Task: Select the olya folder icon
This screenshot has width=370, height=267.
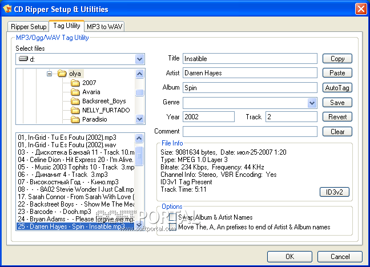Action: point(62,74)
